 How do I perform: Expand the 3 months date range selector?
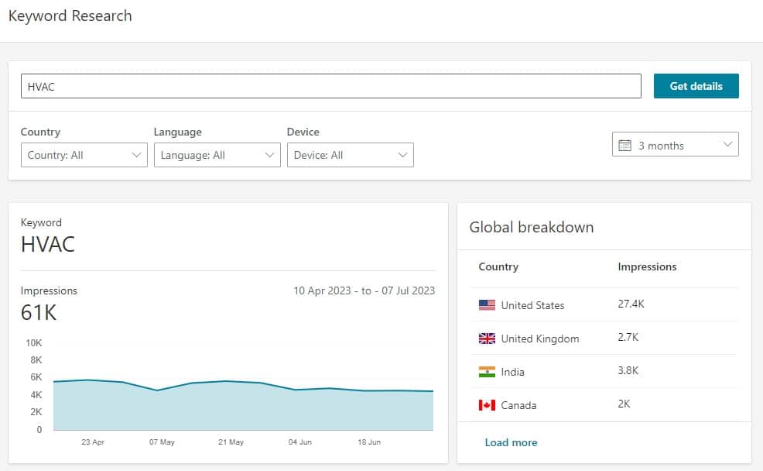675,144
